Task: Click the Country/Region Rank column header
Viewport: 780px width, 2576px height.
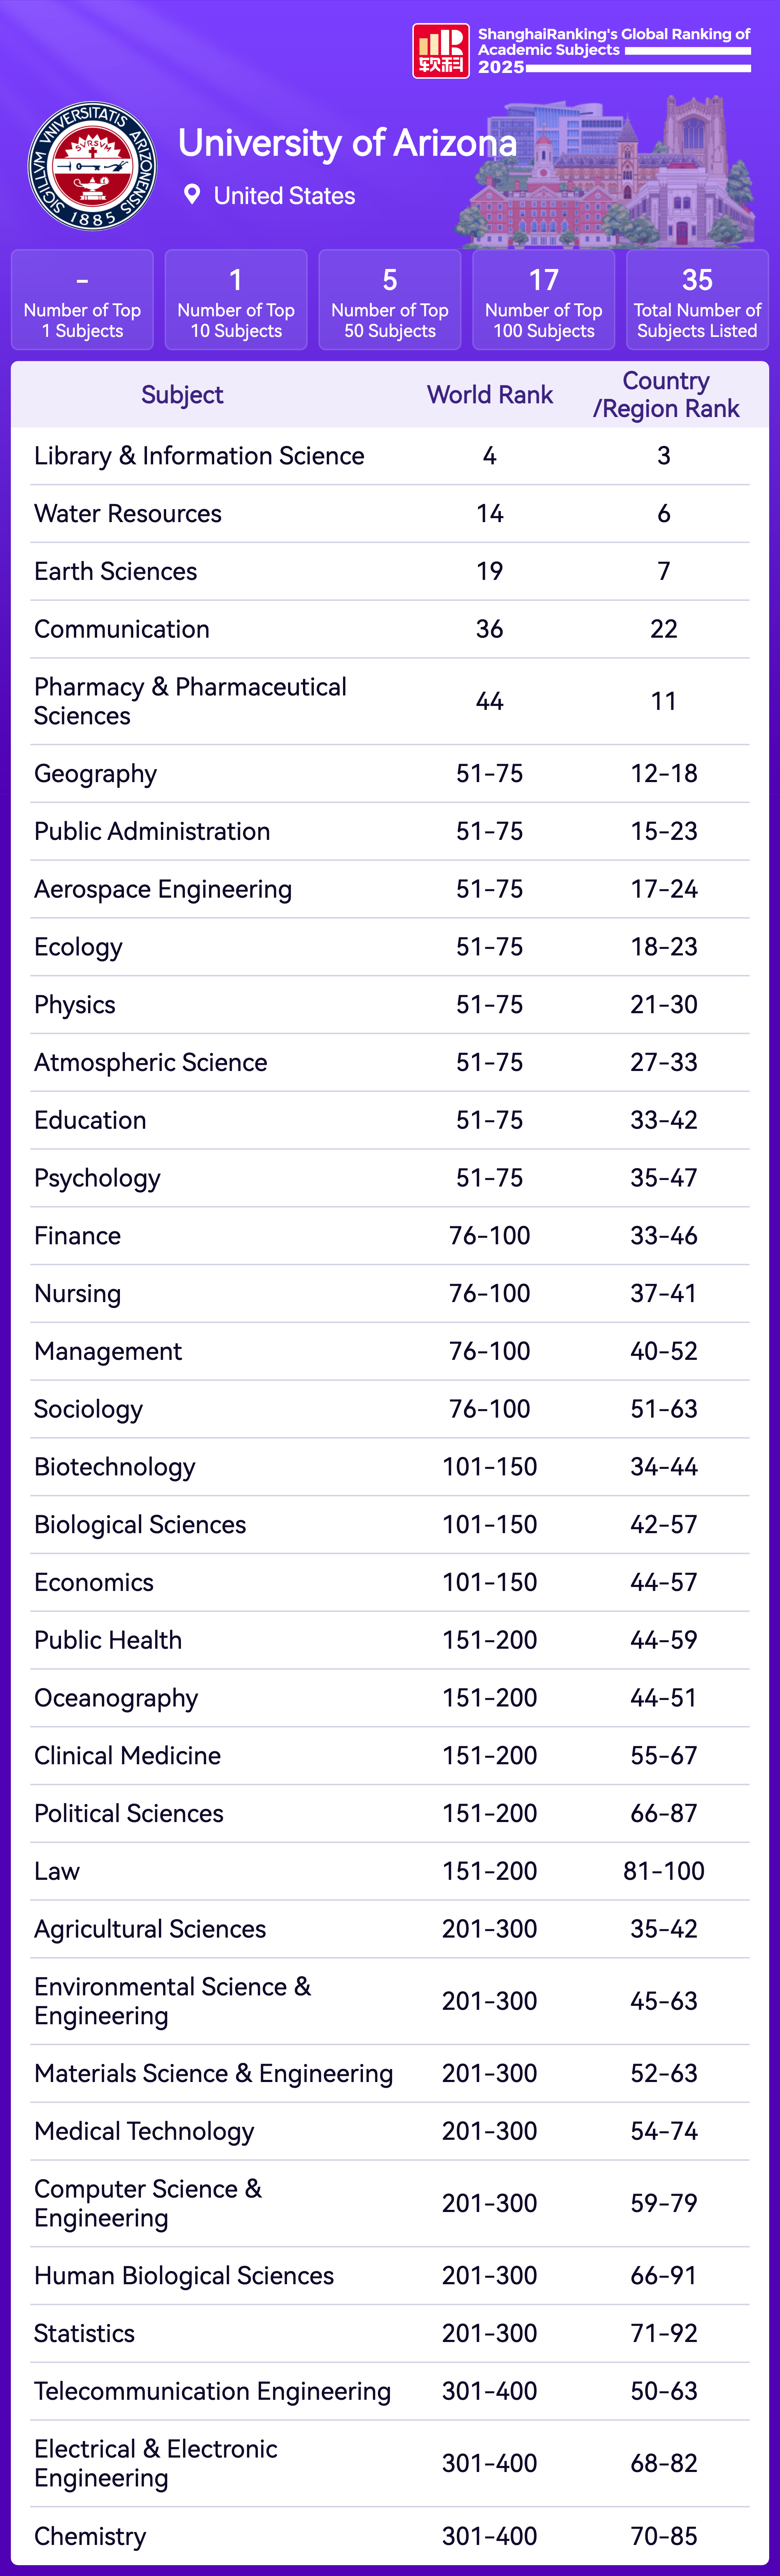Action: (x=666, y=395)
